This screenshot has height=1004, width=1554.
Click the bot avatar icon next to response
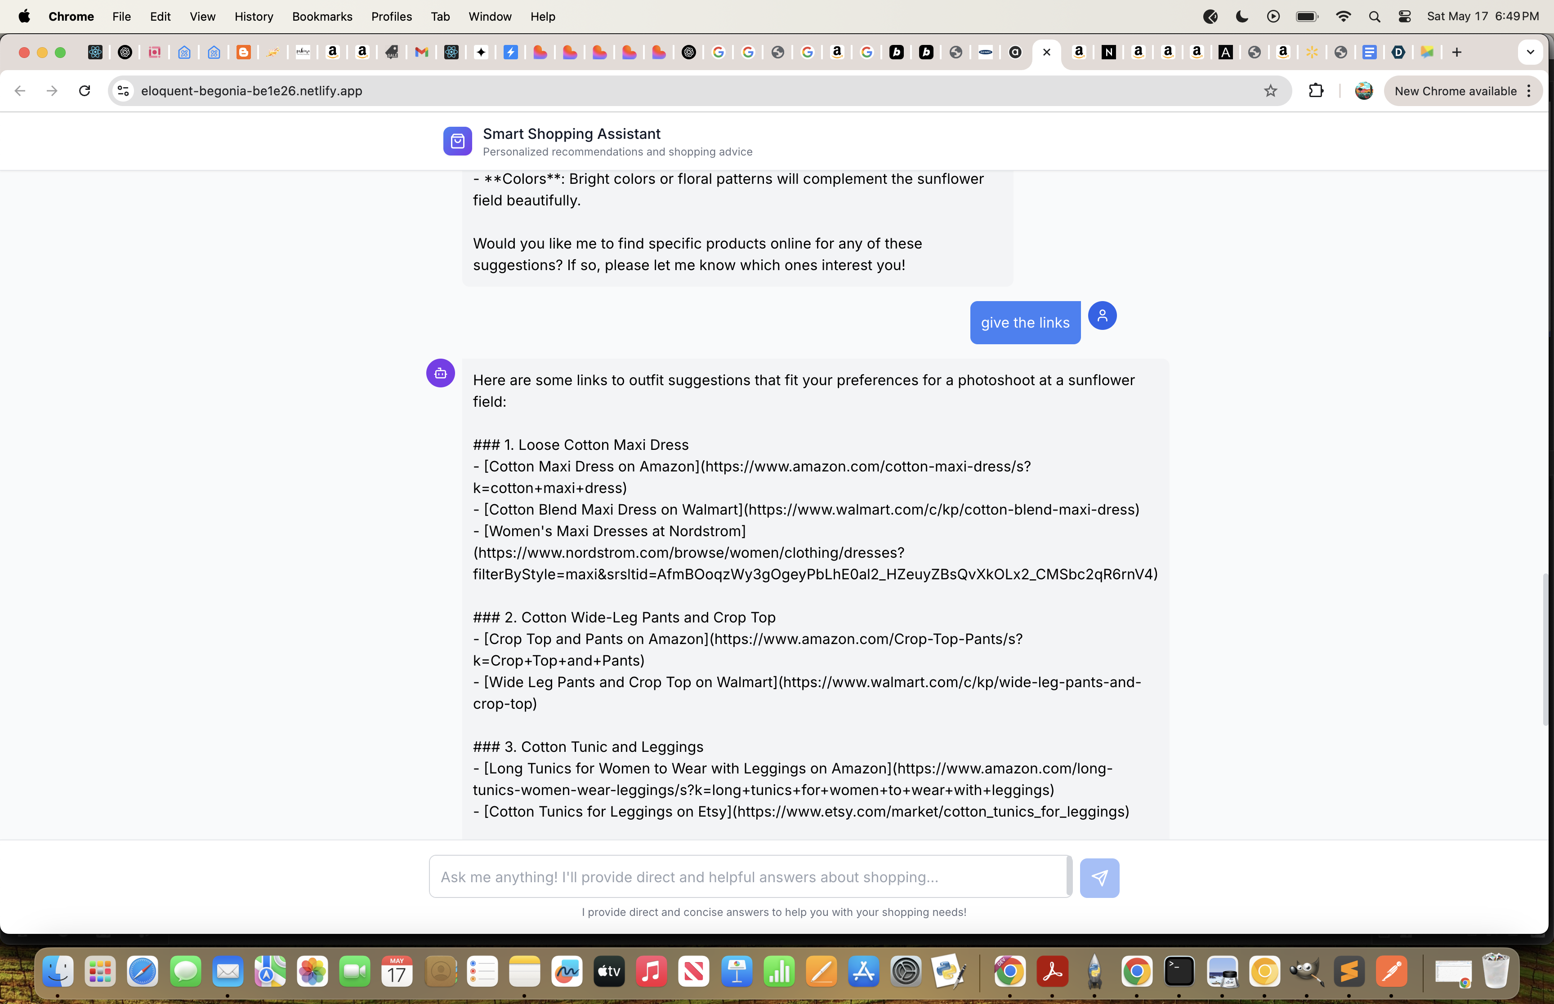pyautogui.click(x=440, y=373)
